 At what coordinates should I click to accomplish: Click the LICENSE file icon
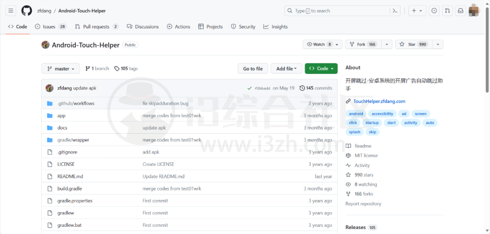coord(49,164)
